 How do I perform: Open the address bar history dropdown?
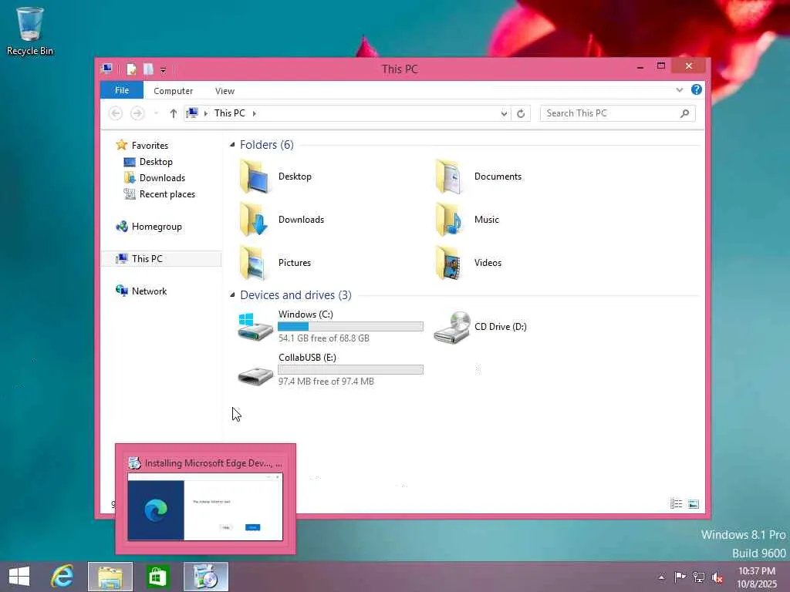503,114
